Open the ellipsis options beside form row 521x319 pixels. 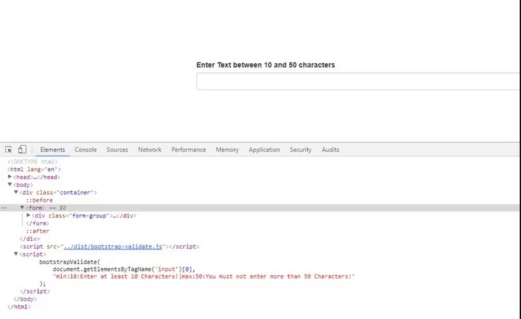4,208
